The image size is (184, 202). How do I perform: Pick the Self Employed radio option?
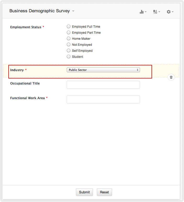(x=69, y=50)
